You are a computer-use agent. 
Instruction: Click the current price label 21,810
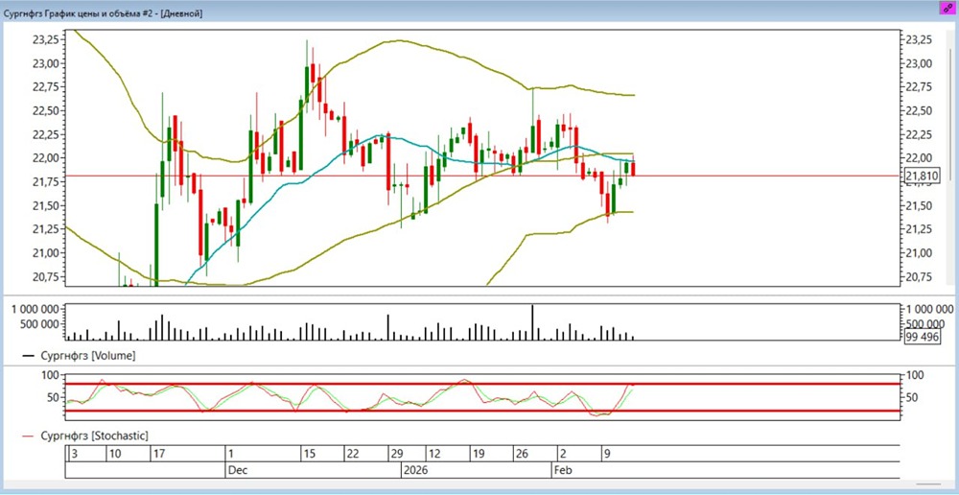point(923,177)
